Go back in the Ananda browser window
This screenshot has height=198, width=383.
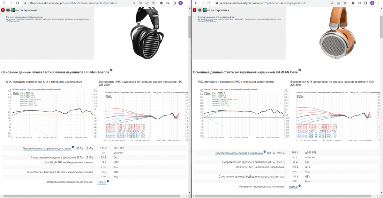tap(4, 3)
